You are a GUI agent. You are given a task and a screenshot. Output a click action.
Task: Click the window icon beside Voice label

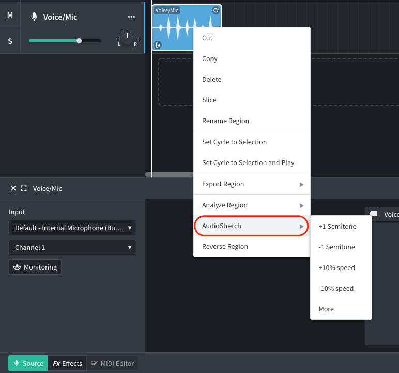[x=374, y=214]
